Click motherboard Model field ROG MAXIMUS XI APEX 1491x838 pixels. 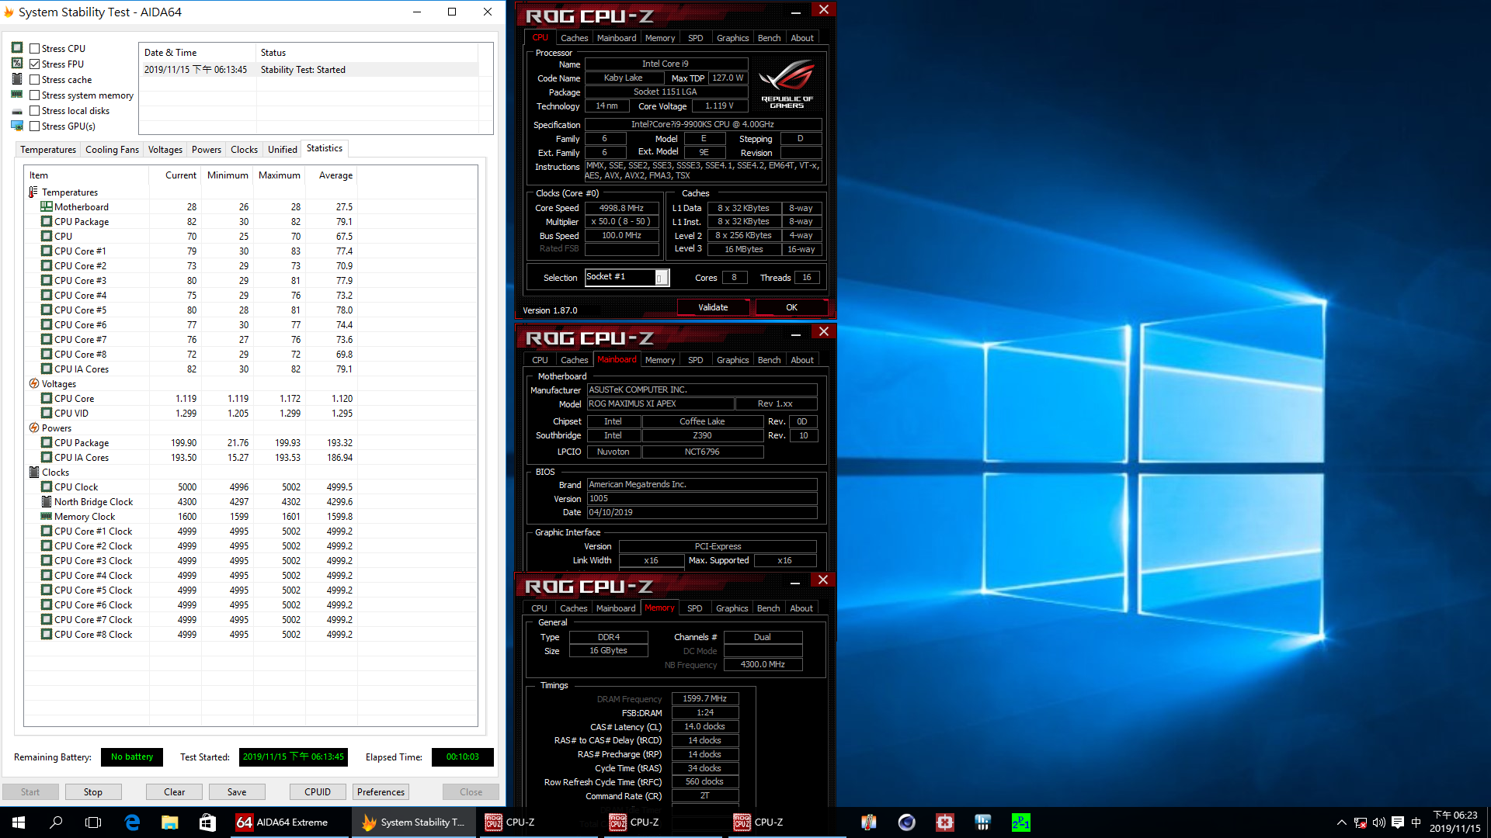tap(660, 404)
